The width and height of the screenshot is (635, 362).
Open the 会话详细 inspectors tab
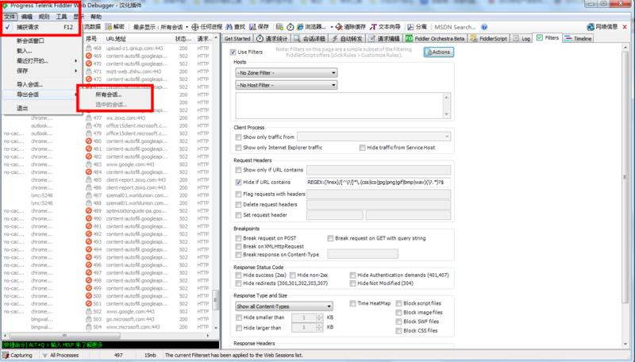pyautogui.click(x=310, y=38)
